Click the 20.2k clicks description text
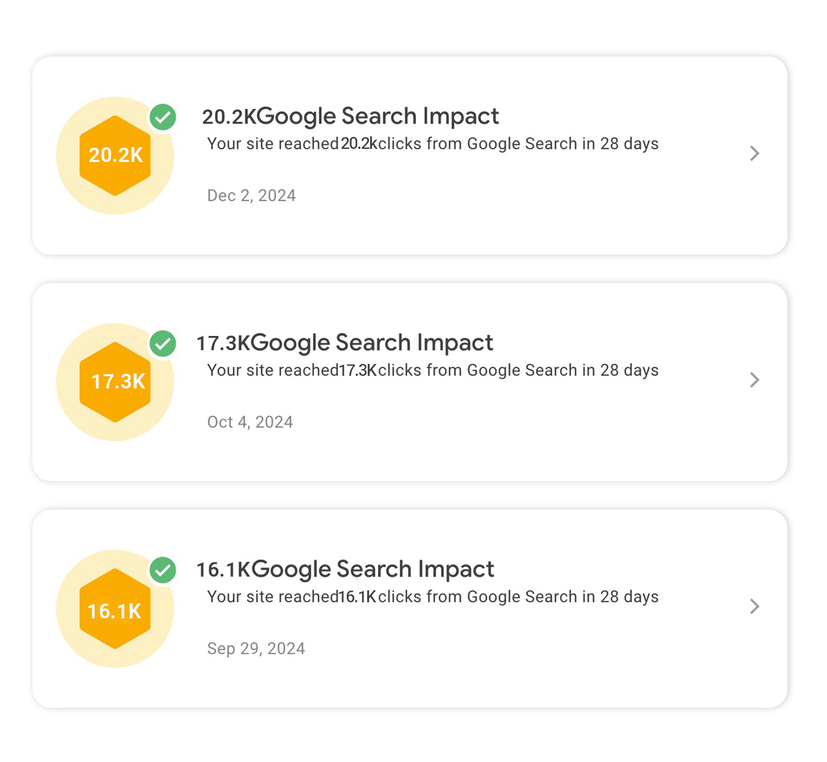827x762 pixels. pos(432,144)
